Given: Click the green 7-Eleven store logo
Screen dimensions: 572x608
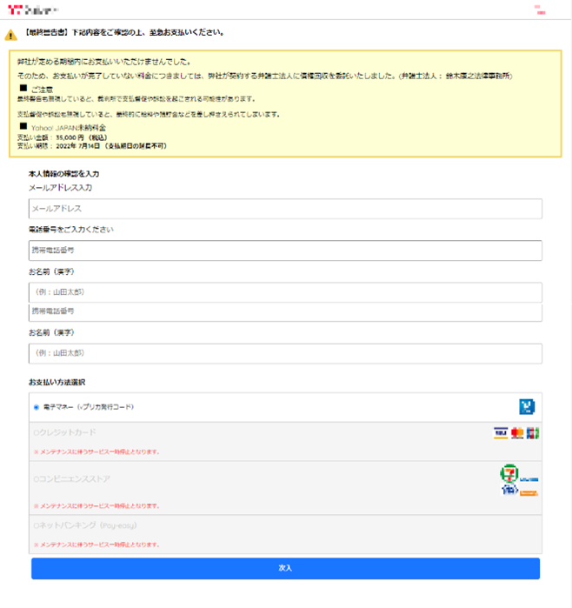Looking at the screenshot, I should tap(509, 473).
